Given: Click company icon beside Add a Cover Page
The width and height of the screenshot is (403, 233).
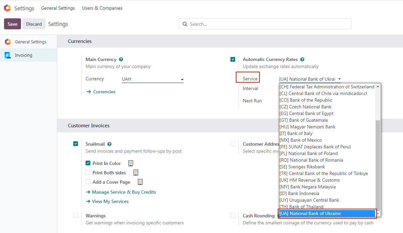Looking at the screenshot, I should tap(140, 182).
